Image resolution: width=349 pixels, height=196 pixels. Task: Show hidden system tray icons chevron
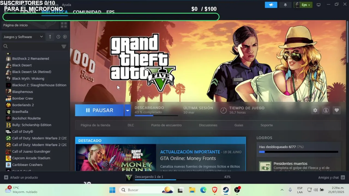282,190
